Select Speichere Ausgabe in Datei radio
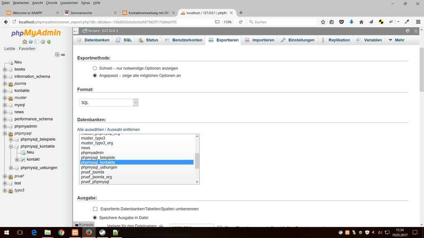Screen dimensions: 424x238 point(95,217)
